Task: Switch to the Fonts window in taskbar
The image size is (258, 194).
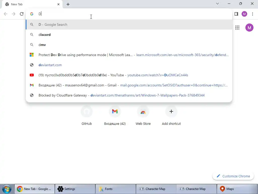Action: pos(115,189)
